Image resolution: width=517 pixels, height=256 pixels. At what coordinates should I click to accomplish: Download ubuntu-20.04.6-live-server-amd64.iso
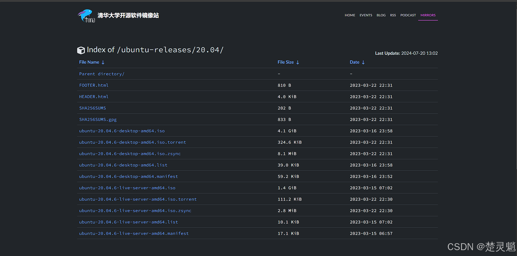(127, 188)
